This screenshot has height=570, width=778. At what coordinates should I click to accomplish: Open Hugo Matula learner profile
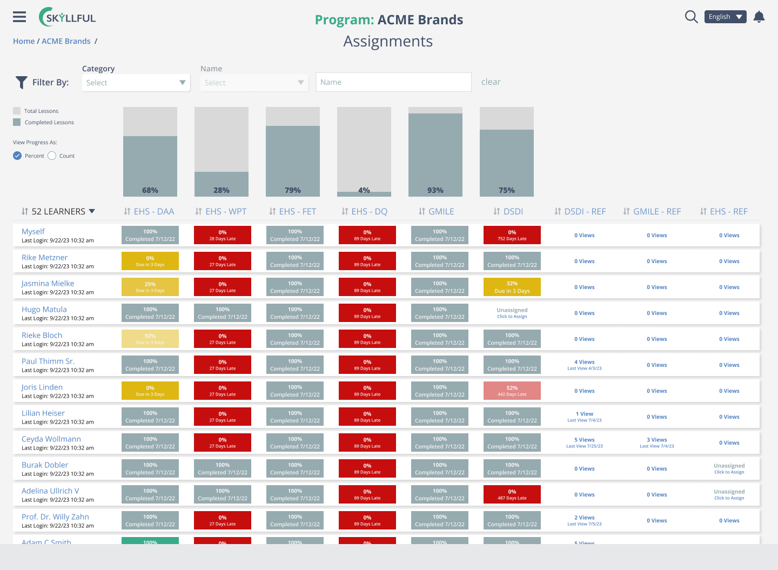click(44, 309)
